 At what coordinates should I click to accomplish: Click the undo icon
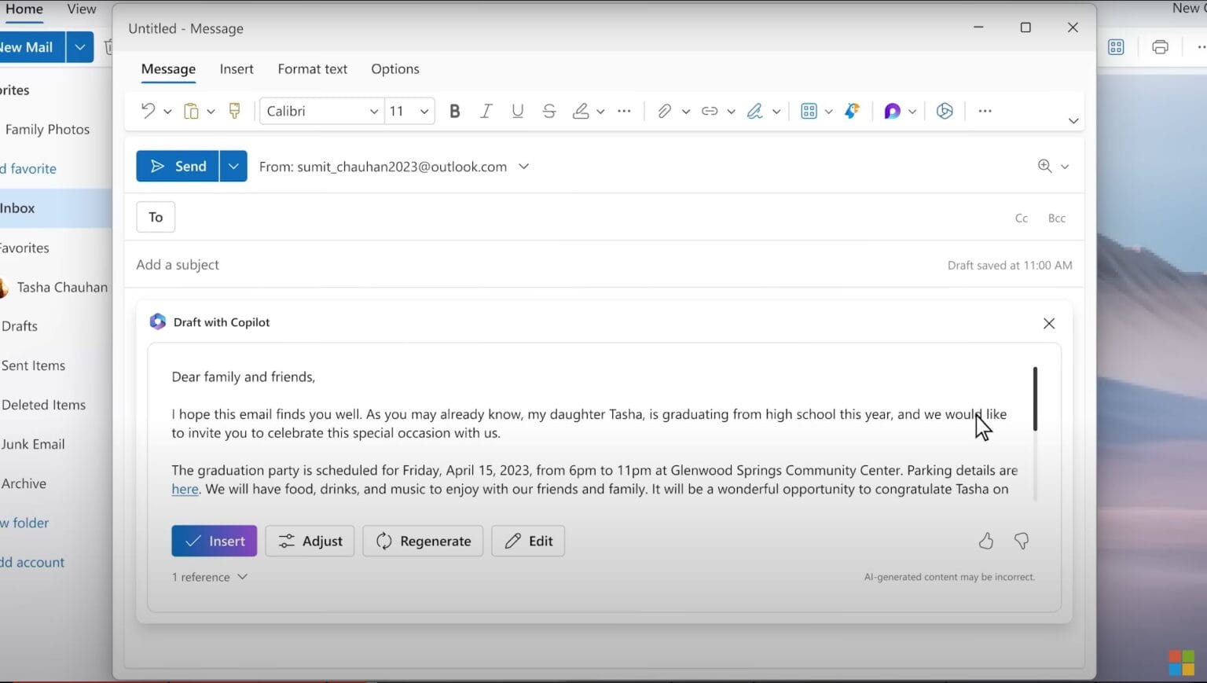click(149, 111)
